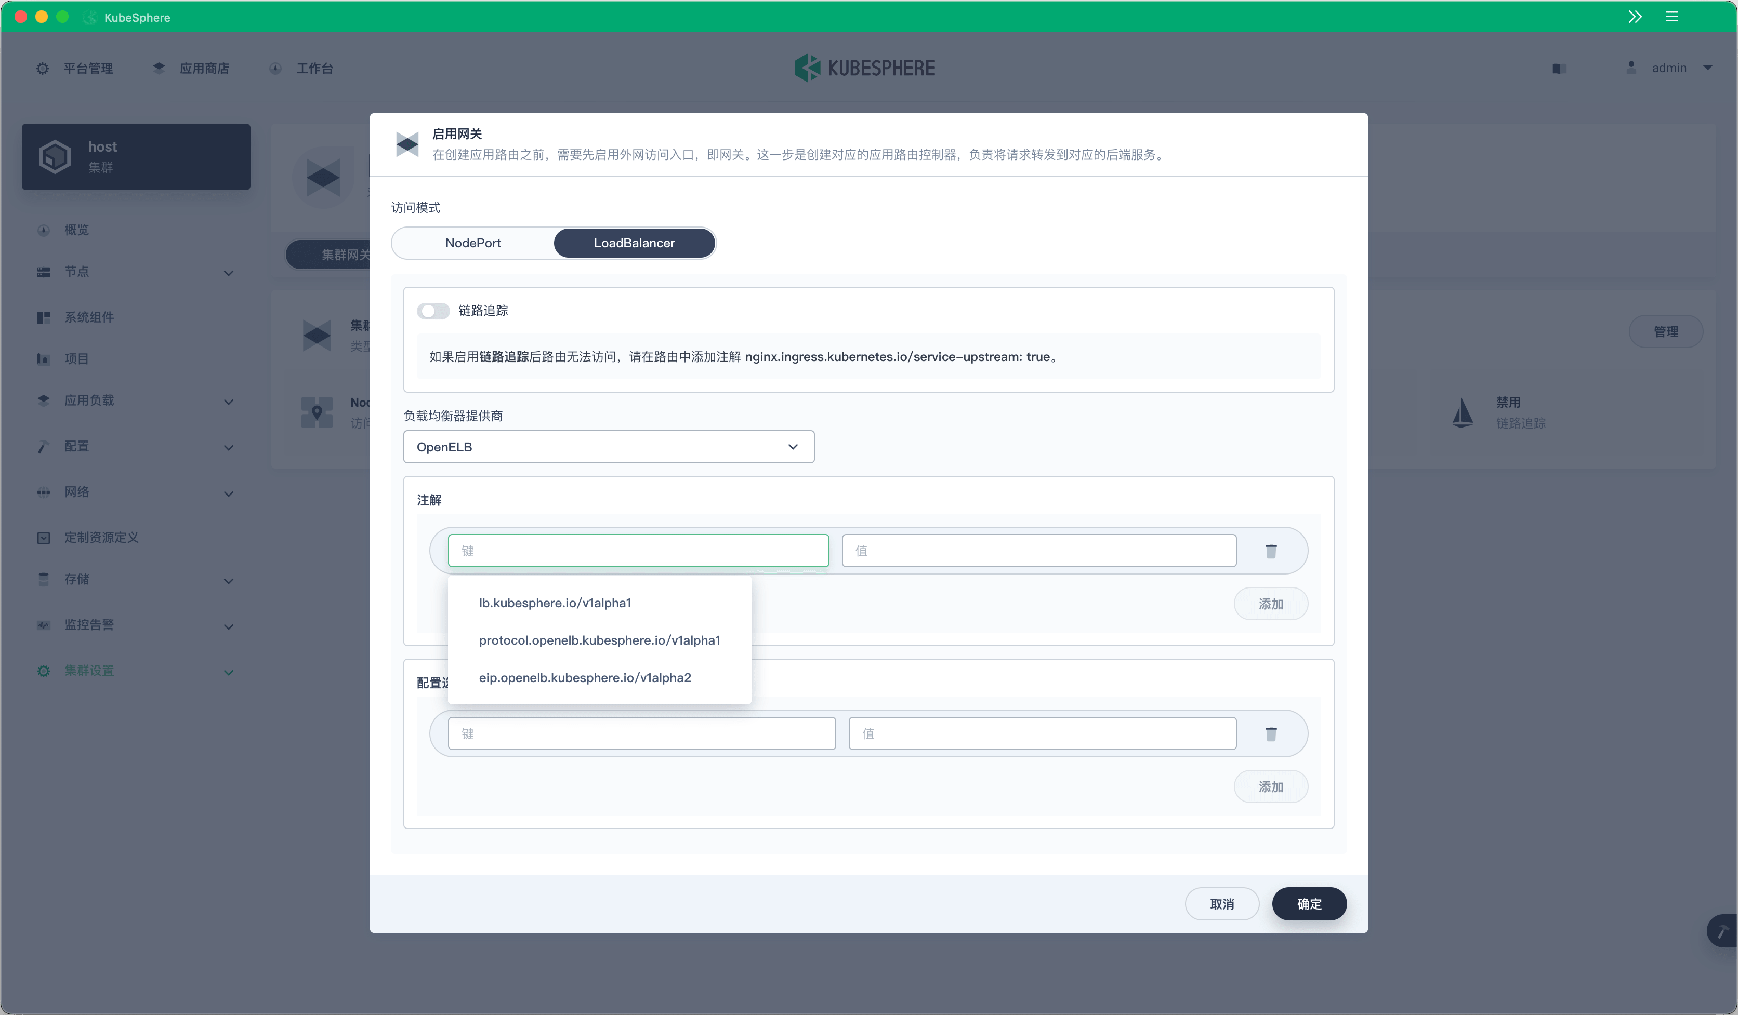Click the 存储 storage sidebar icon
This screenshot has width=1738, height=1015.
coord(44,580)
